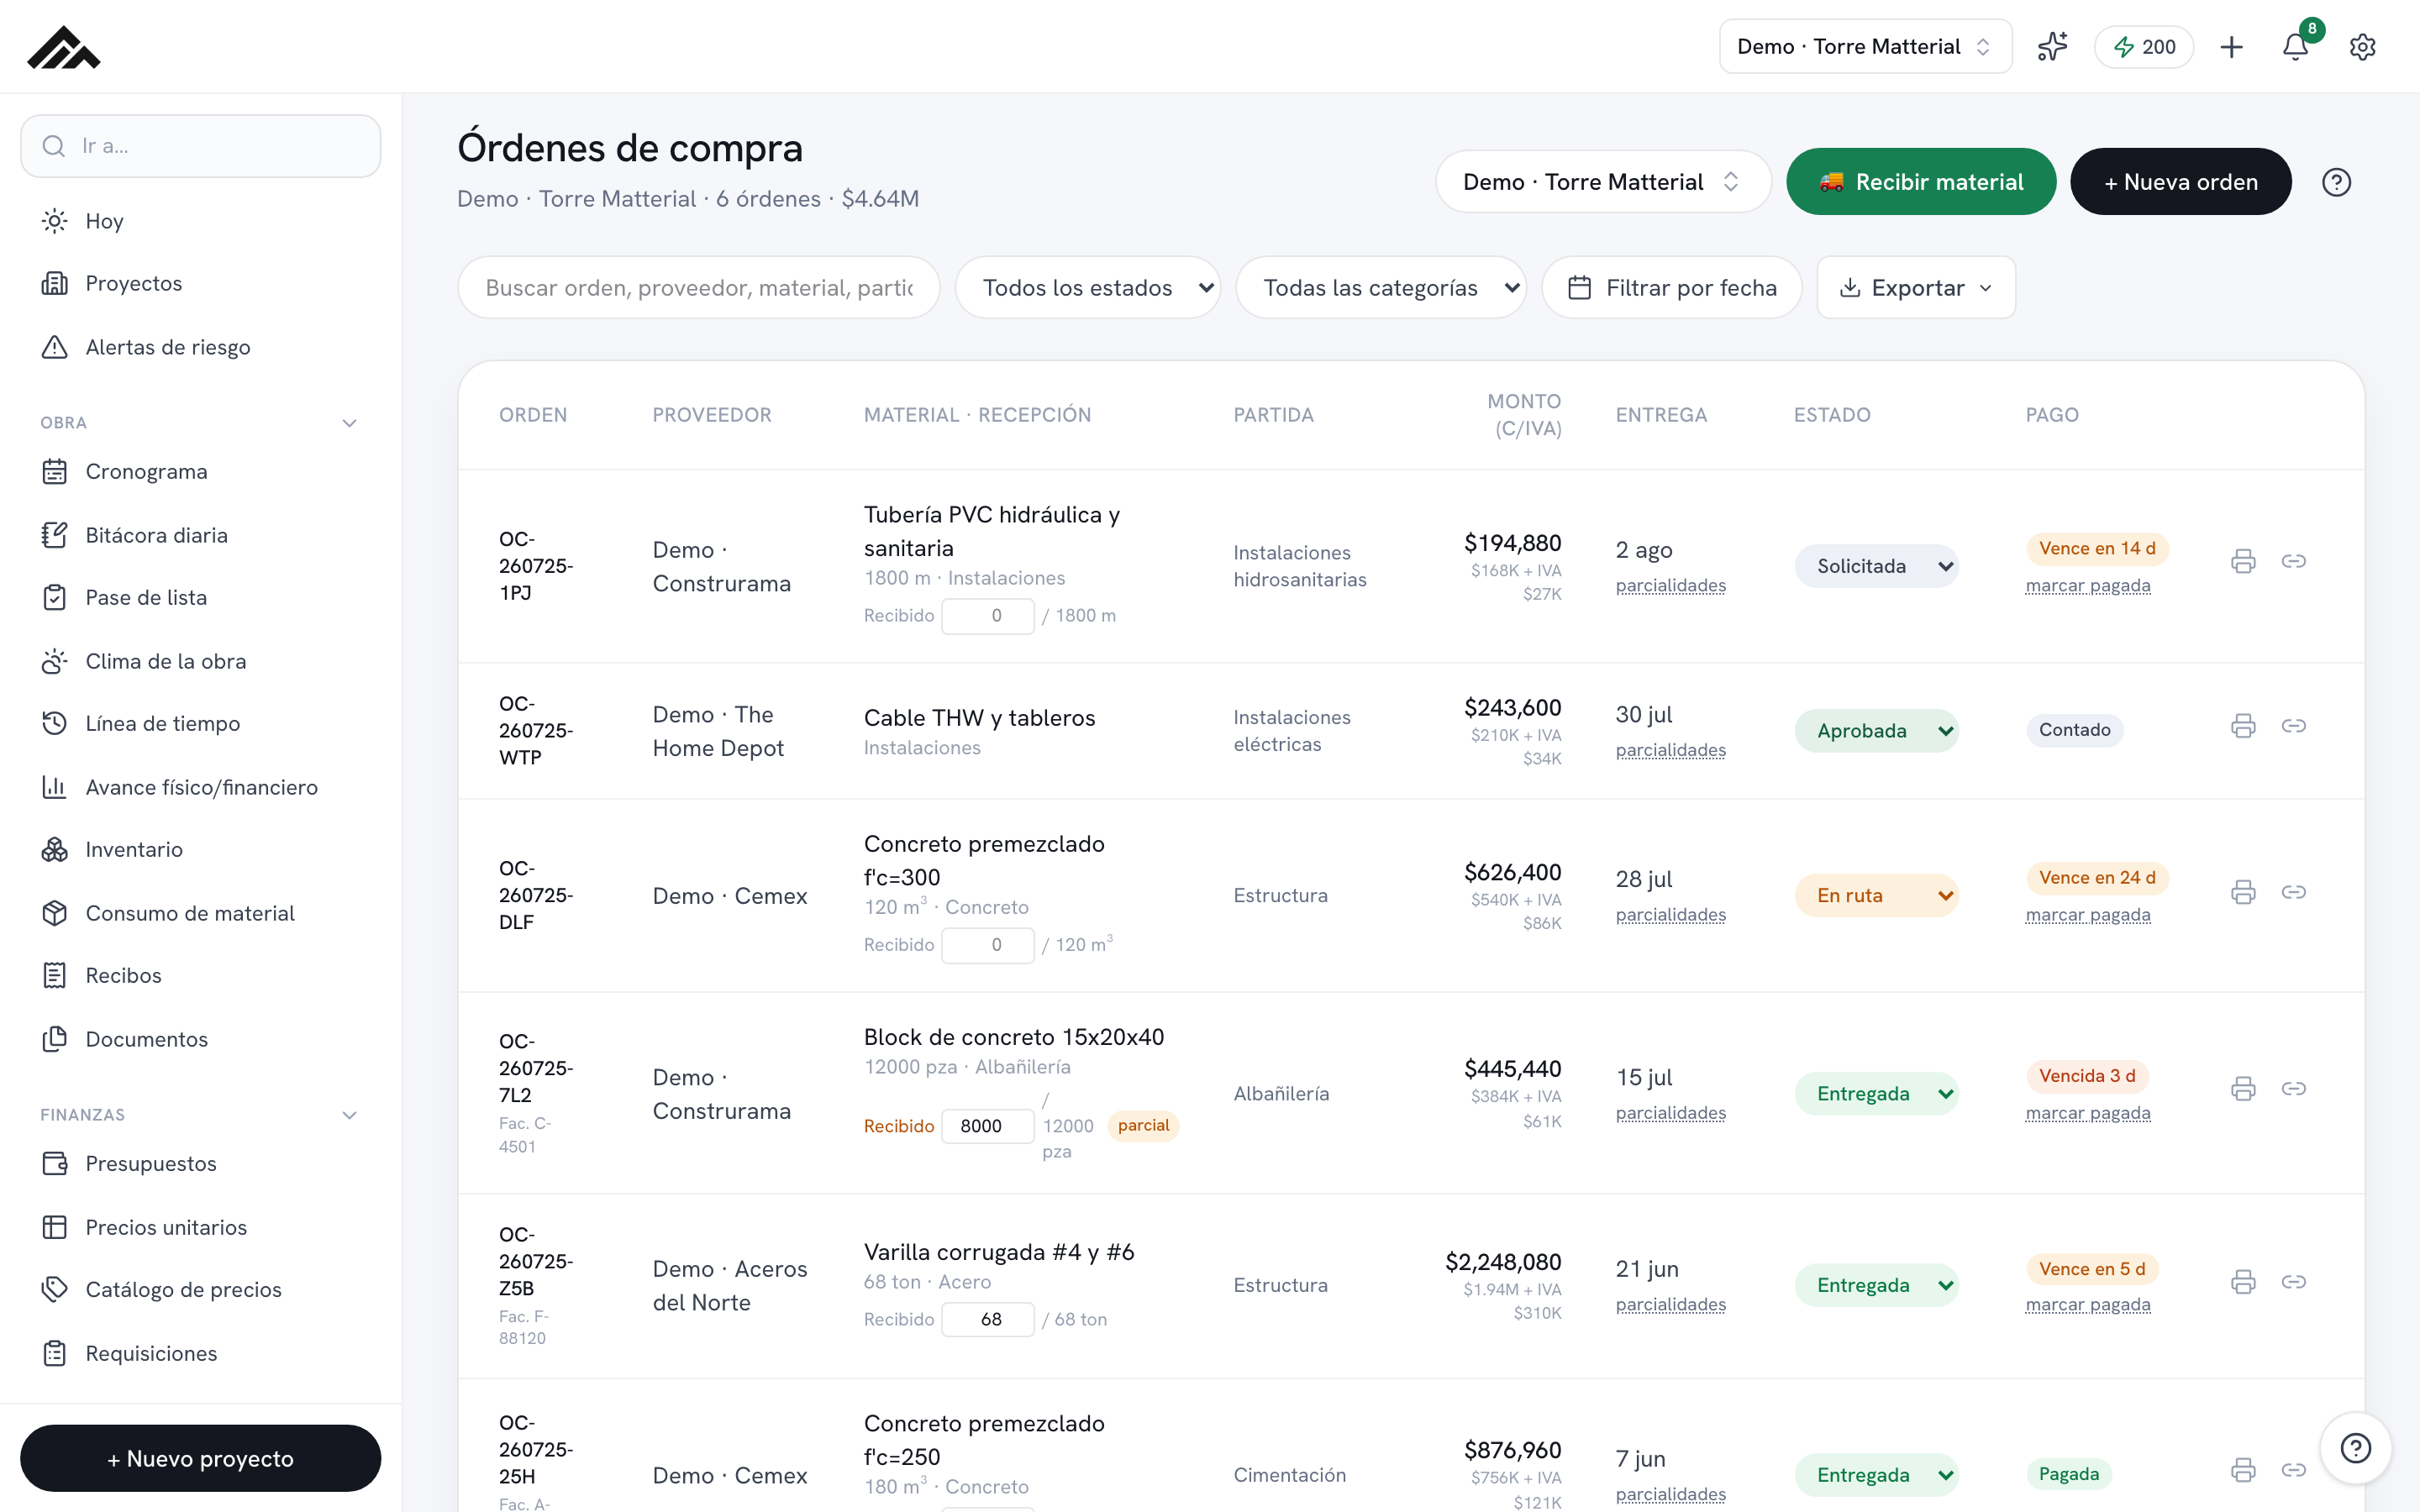The height and width of the screenshot is (1512, 2420).
Task: Open the settings gear icon
Action: click(2362, 47)
